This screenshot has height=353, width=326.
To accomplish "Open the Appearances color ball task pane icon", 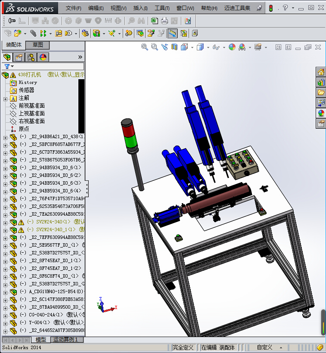I will coord(321,113).
